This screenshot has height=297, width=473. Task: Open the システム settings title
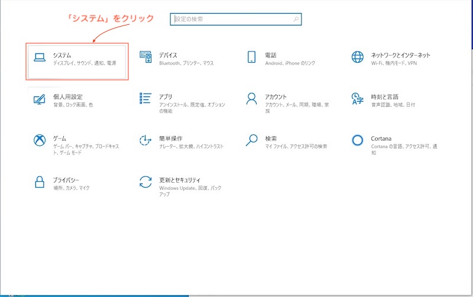62,55
